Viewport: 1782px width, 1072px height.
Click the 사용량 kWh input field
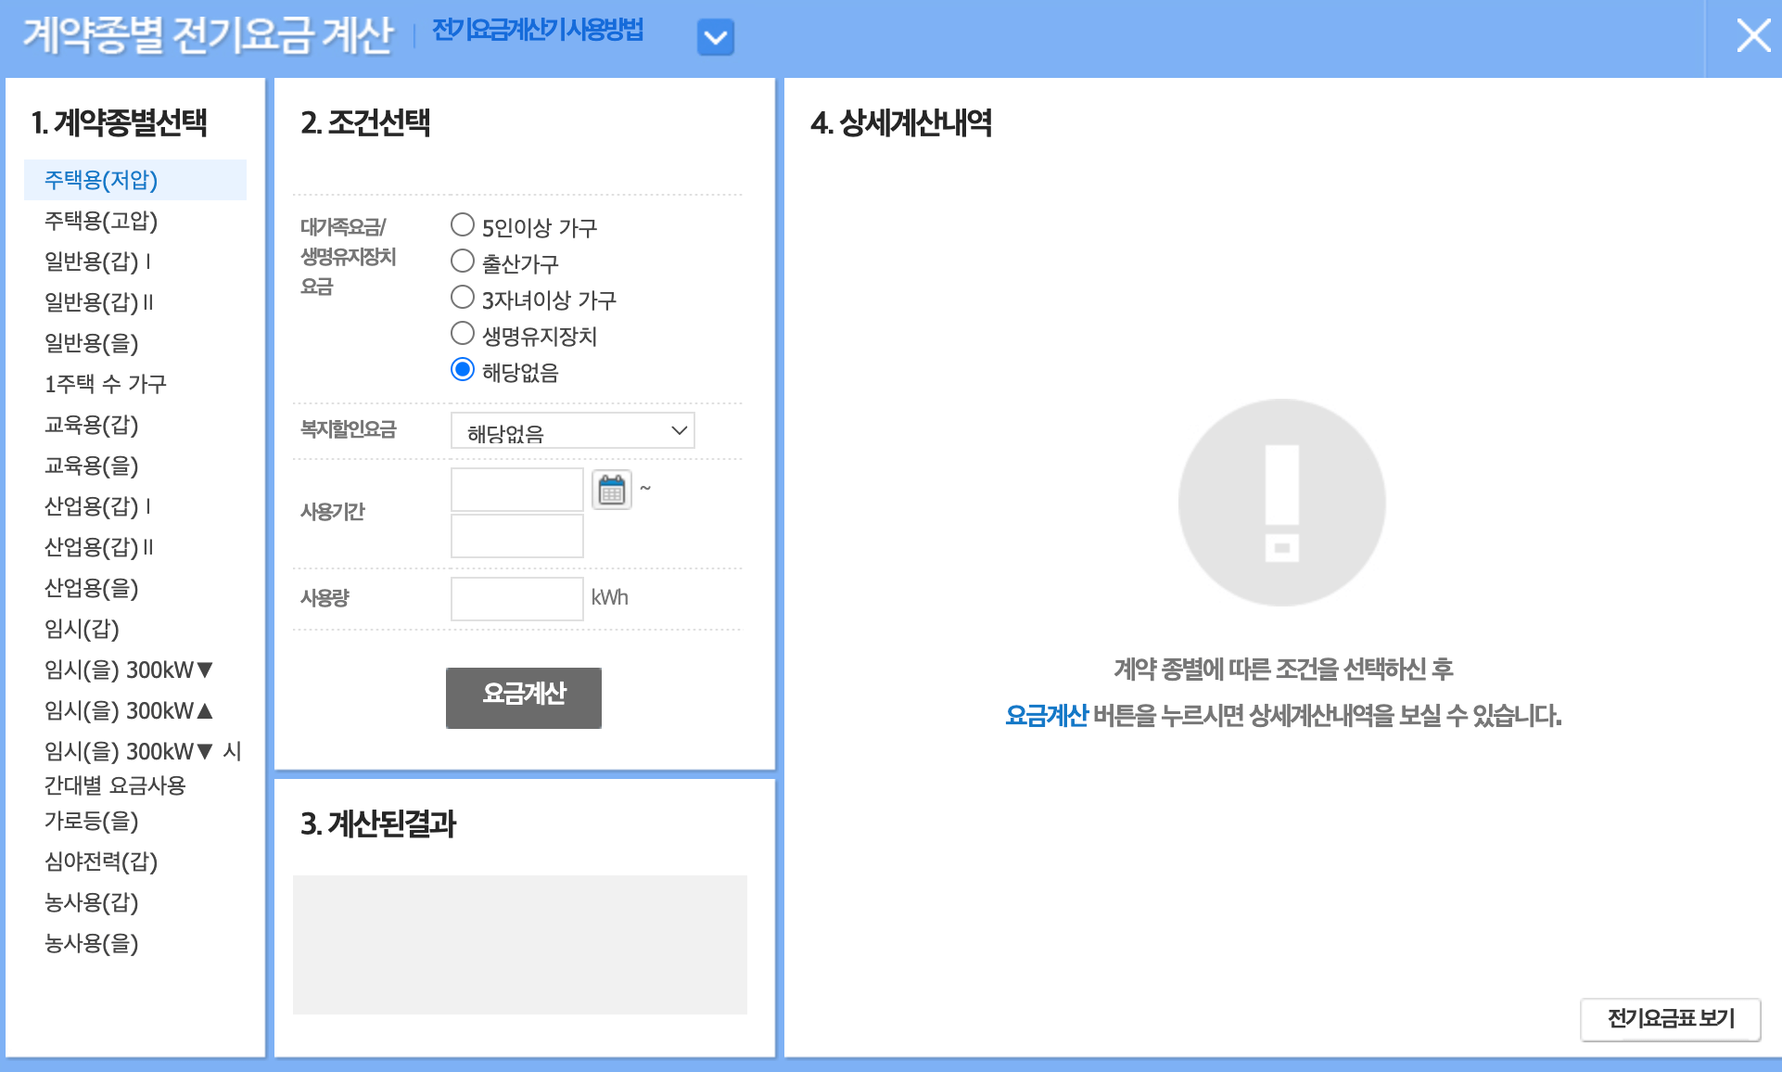[516, 598]
